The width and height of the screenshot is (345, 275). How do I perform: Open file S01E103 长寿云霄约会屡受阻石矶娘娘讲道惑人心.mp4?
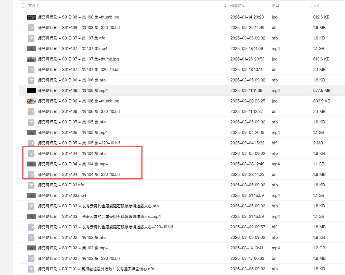pyautogui.click(x=99, y=216)
